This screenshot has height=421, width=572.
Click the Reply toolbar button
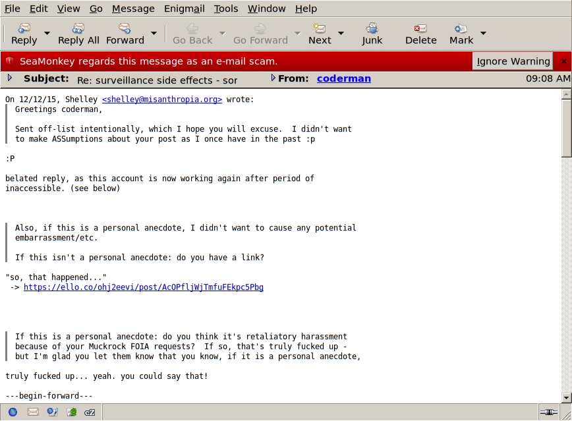[x=24, y=34]
